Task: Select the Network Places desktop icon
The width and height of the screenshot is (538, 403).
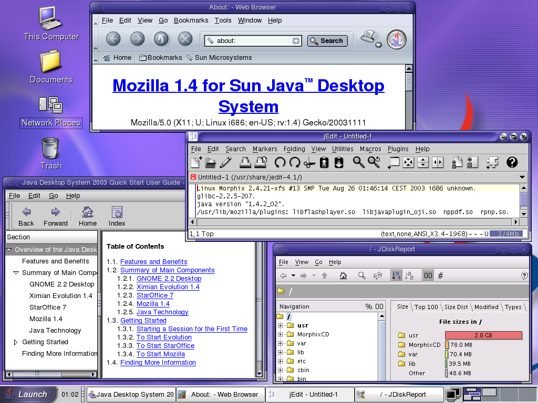Action: (x=51, y=112)
